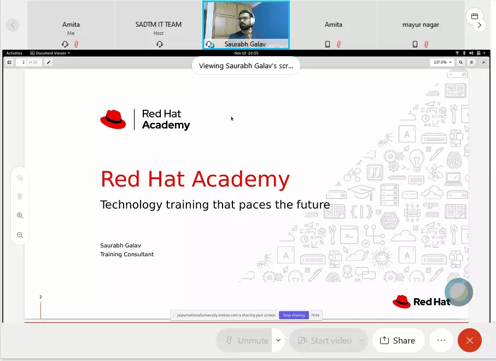Show previous participants with left chevron
Screen dimensions: 496x361
pos(13,25)
